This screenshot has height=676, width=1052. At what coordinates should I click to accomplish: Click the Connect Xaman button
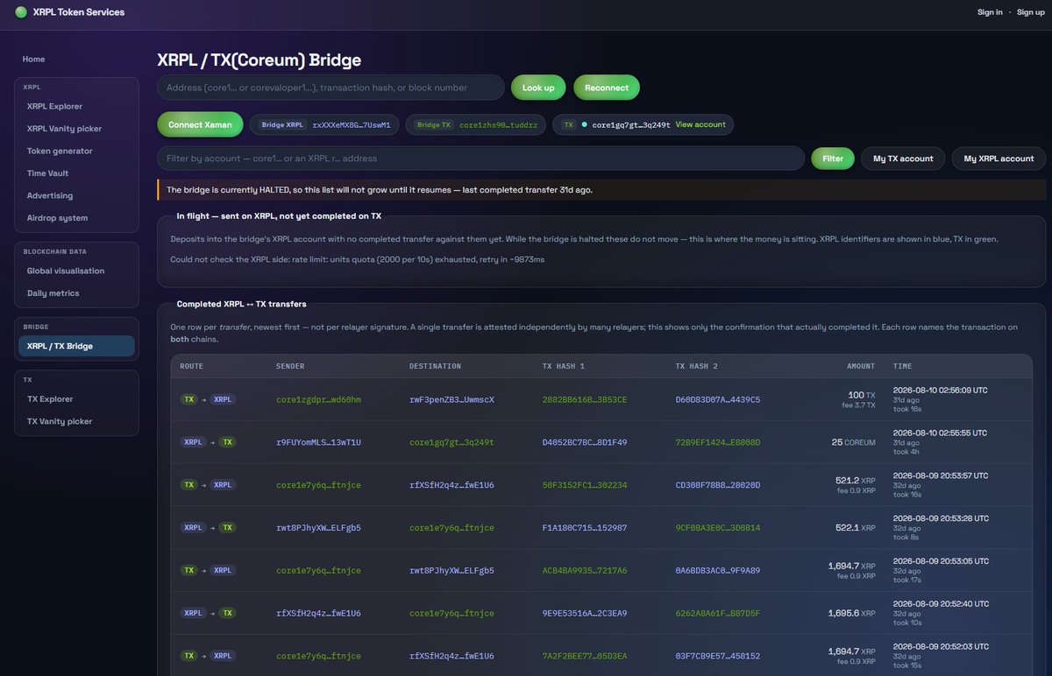click(x=200, y=124)
